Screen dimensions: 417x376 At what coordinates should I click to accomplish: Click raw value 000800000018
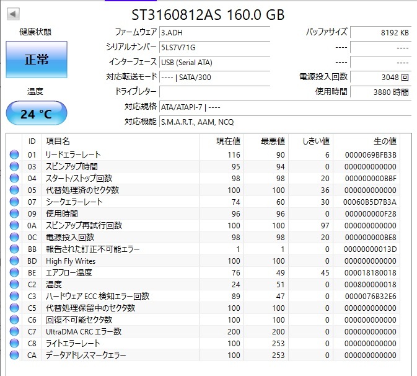tap(370, 285)
